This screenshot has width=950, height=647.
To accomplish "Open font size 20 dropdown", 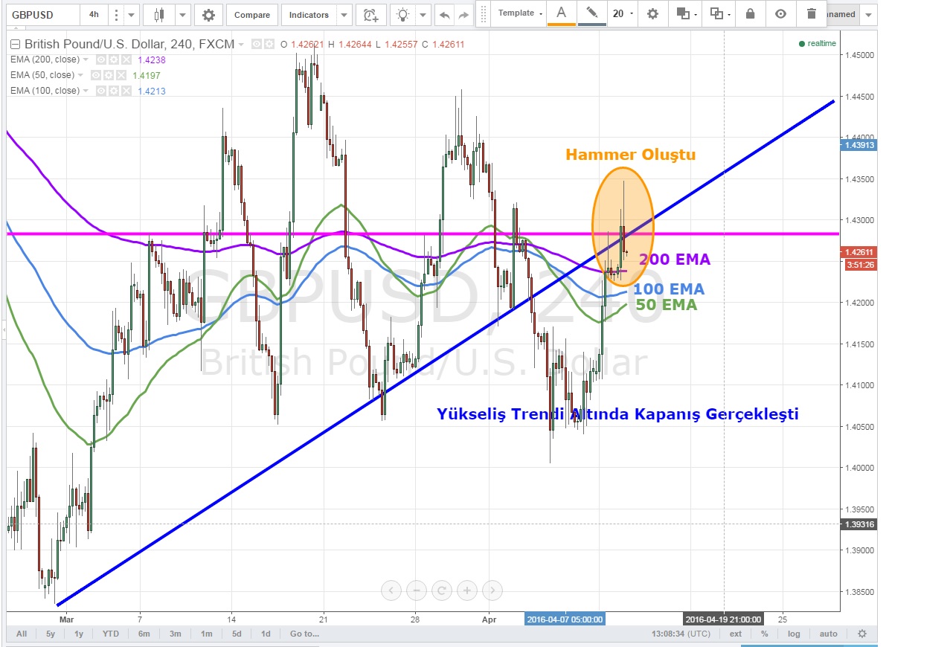I will pyautogui.click(x=623, y=13).
